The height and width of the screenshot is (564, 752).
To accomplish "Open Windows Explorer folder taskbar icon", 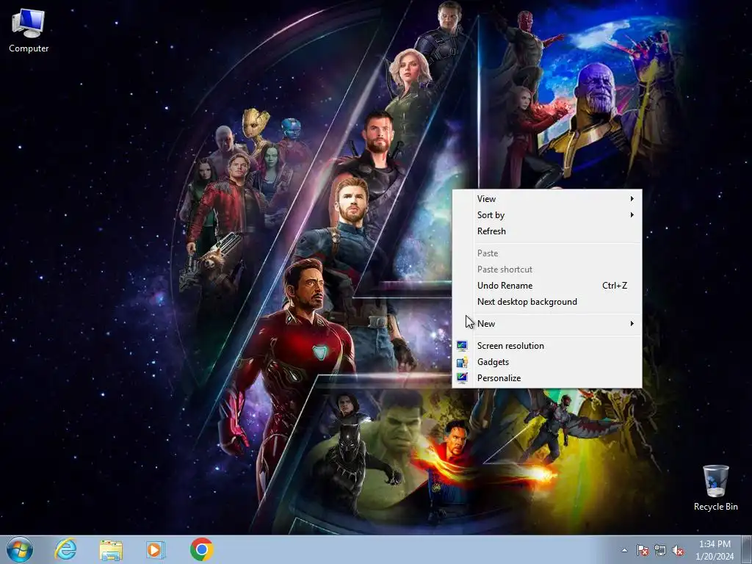I will point(111,550).
